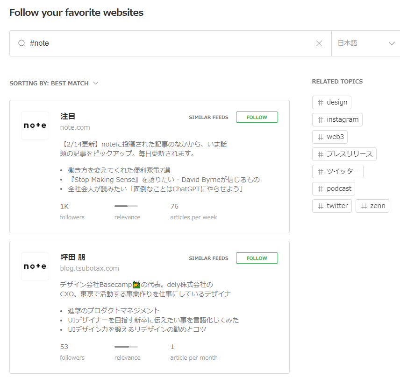Viewport: 400px width, 377px height.
Task: Click hash icon of web3 topic
Action: [x=321, y=137]
